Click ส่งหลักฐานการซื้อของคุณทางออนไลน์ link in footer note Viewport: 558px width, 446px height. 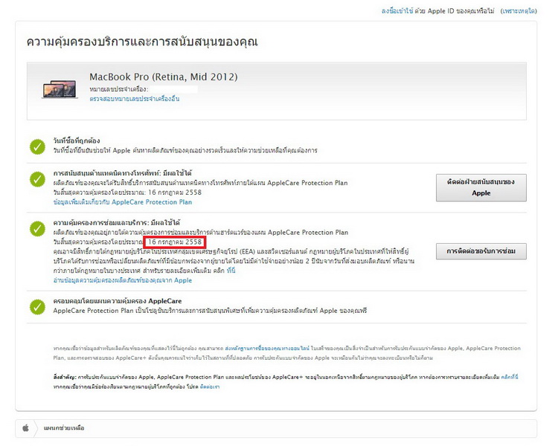267,348
